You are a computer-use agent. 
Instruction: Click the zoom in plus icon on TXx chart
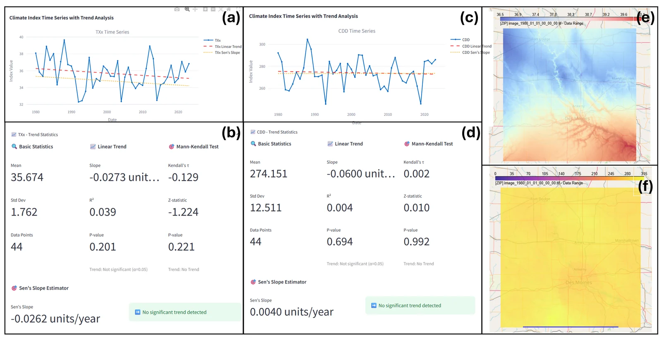pyautogui.click(x=205, y=9)
